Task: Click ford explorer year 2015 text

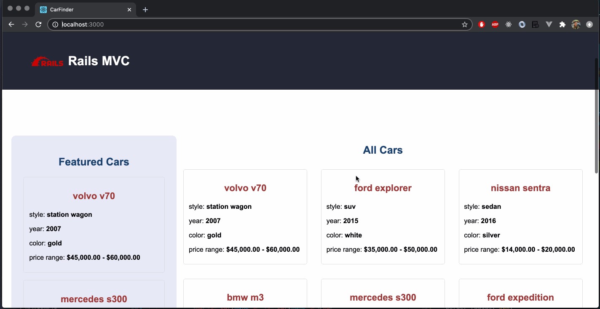Action: coord(342,221)
